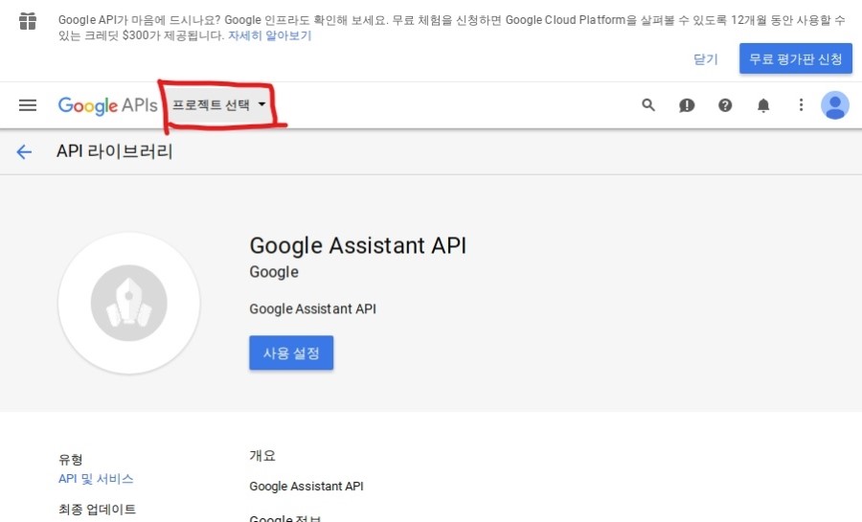
Task: Click the user account avatar
Action: pyautogui.click(x=835, y=105)
